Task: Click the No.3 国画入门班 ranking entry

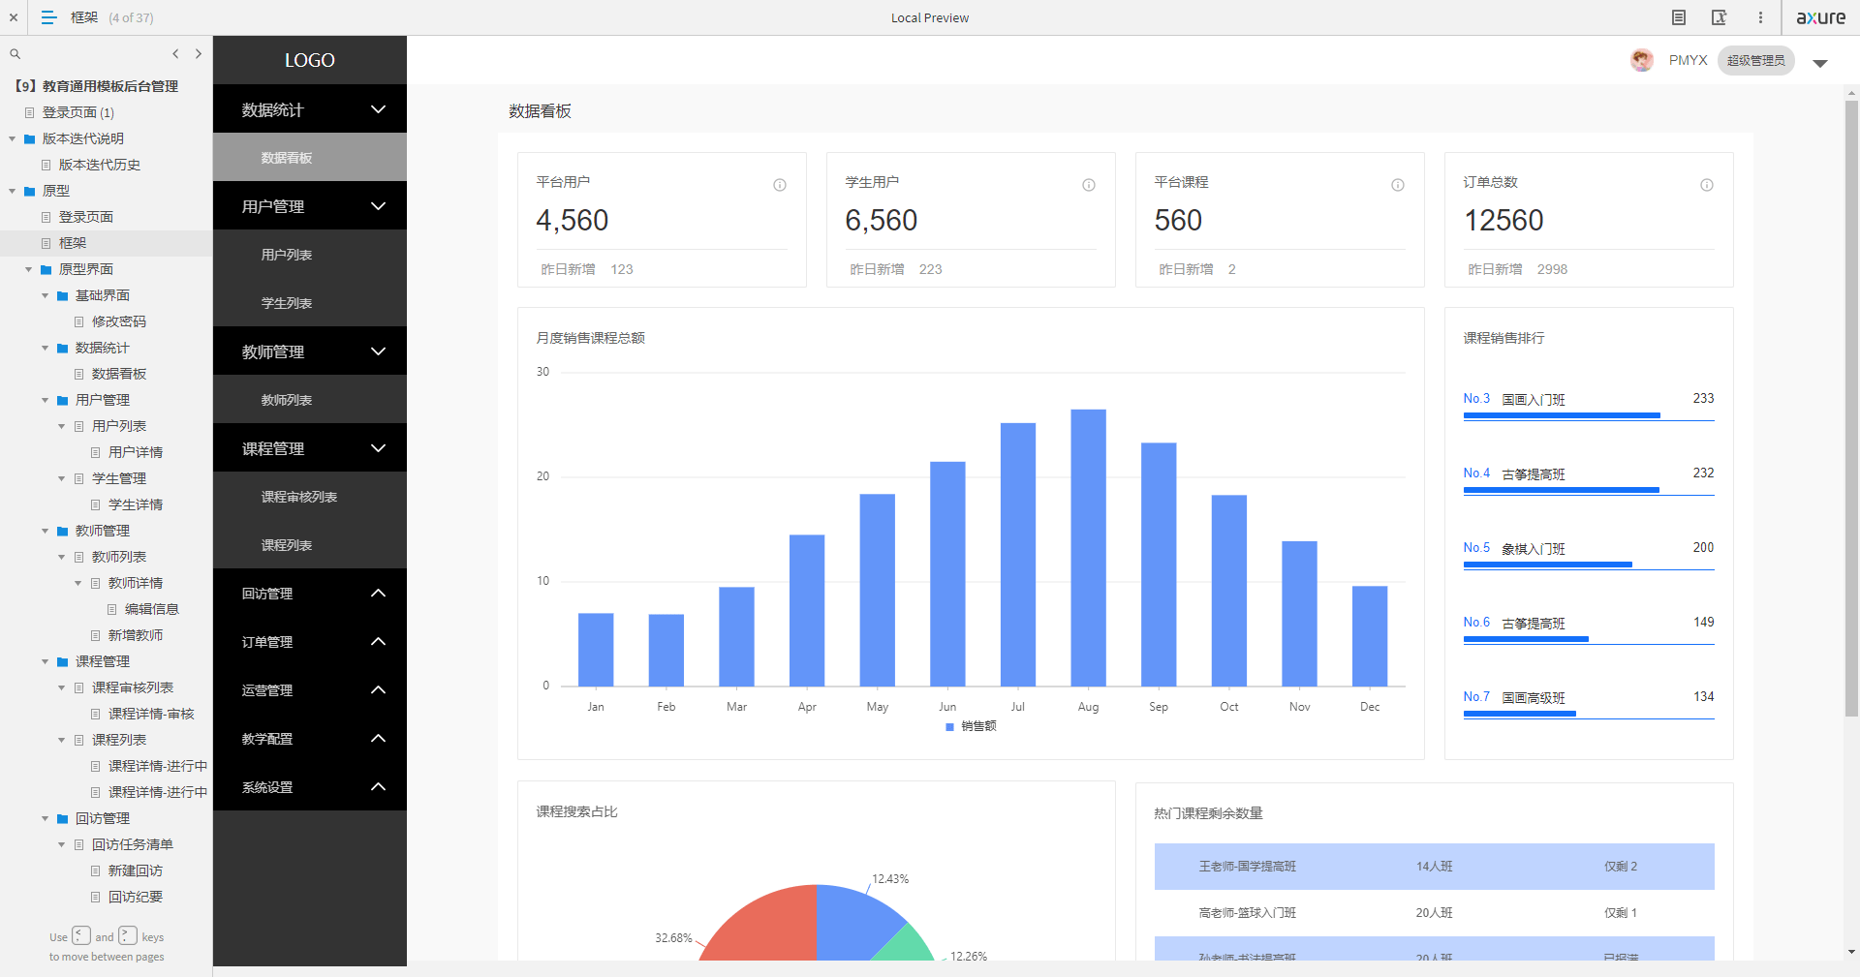Action: pos(1589,407)
